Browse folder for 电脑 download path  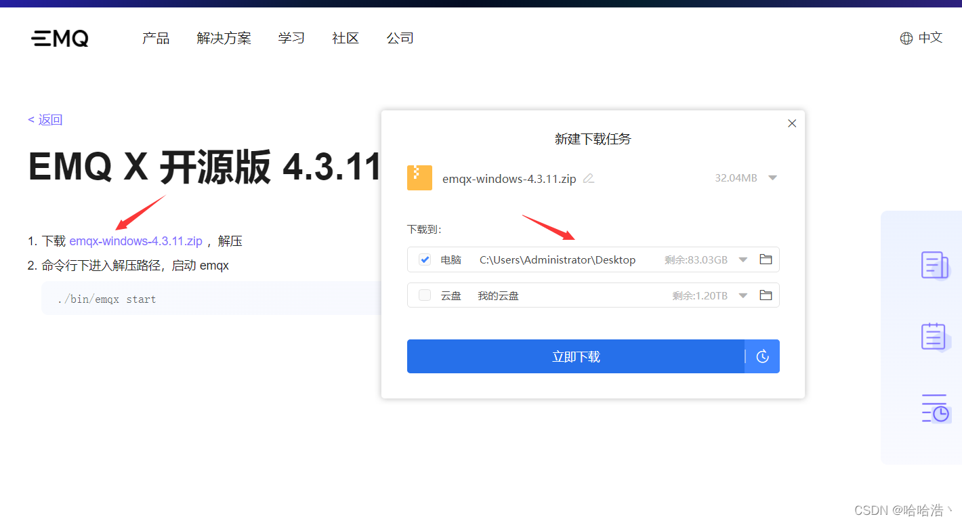tap(766, 259)
